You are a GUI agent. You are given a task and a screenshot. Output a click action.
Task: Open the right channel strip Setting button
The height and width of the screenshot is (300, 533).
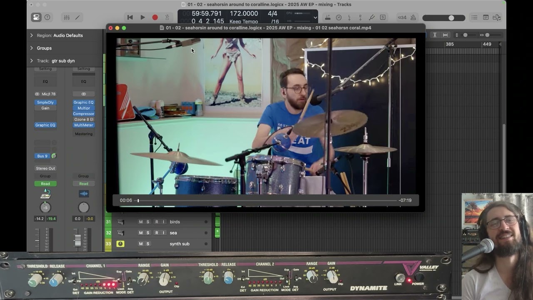point(84,69)
